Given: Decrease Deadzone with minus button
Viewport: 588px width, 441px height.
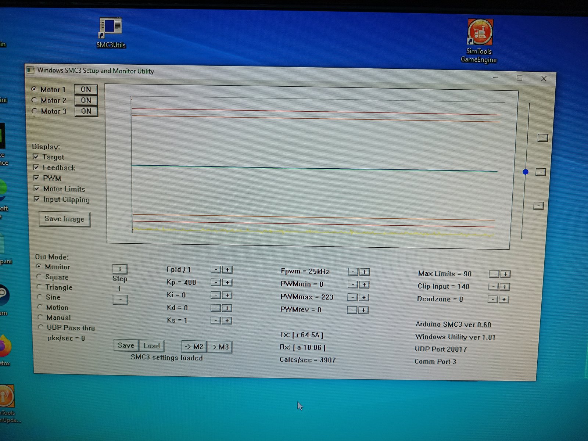Looking at the screenshot, I should pyautogui.click(x=492, y=300).
